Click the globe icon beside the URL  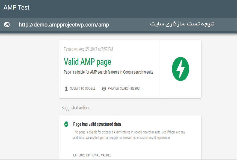7,25
